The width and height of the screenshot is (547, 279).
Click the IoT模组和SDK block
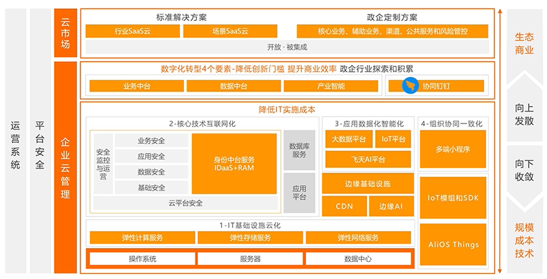coord(453,198)
